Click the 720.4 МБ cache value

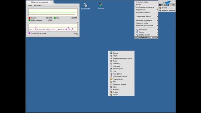click(74, 18)
